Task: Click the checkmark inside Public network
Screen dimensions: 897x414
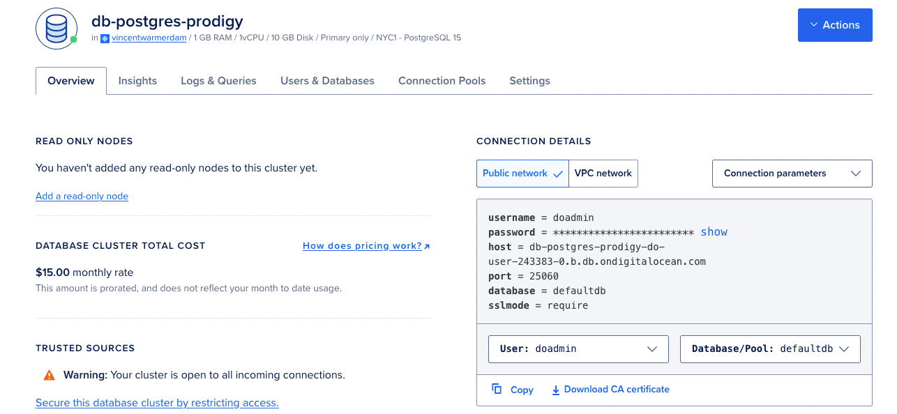Action: pyautogui.click(x=559, y=173)
